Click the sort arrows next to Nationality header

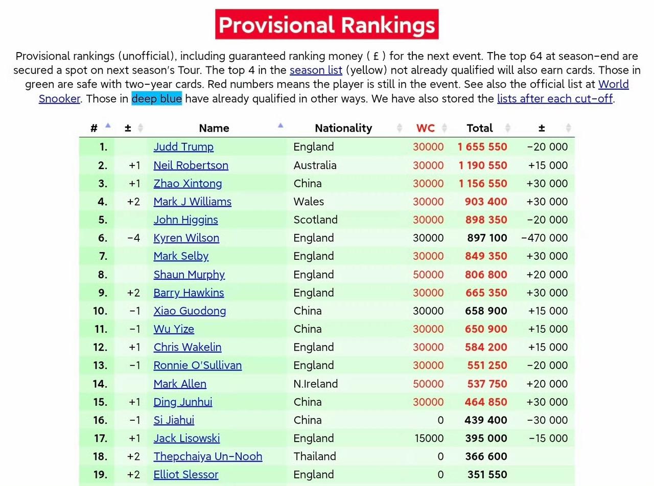pos(400,128)
